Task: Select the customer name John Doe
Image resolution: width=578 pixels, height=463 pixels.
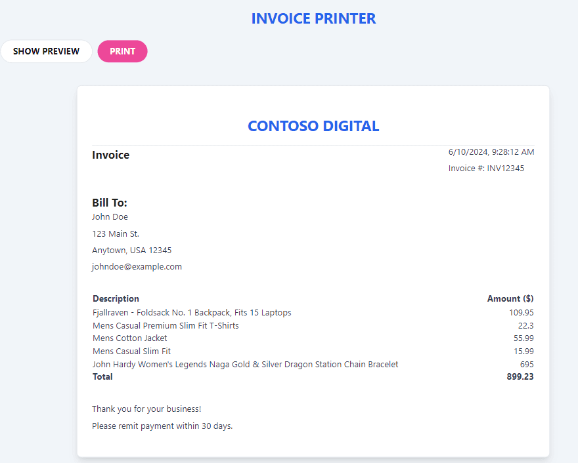Action: (x=110, y=217)
